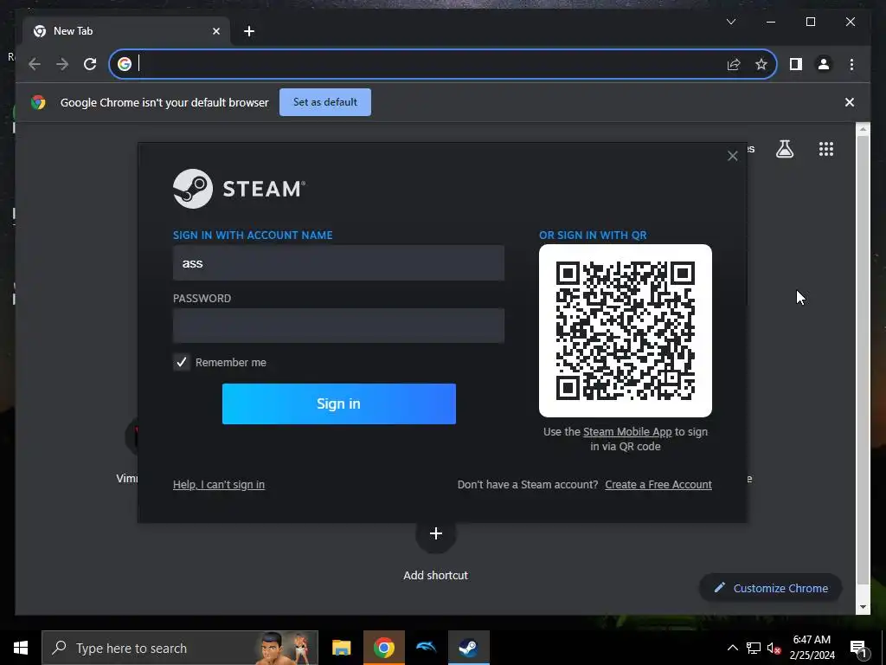Click the forward navigation arrow
Viewport: 886px width, 665px height.
tap(62, 64)
